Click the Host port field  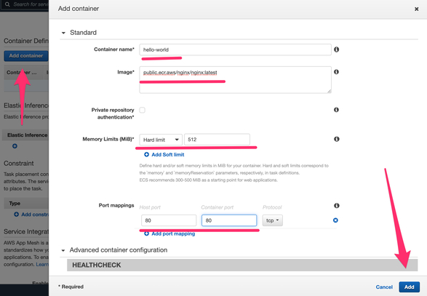169,220
